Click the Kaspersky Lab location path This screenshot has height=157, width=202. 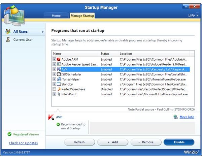tap(153, 69)
